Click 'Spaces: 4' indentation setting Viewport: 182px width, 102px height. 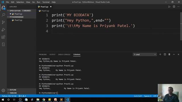pos(148,96)
